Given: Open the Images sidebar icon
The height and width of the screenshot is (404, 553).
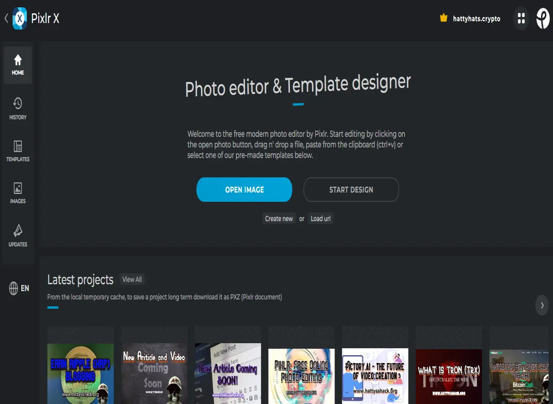Looking at the screenshot, I should coord(18,193).
